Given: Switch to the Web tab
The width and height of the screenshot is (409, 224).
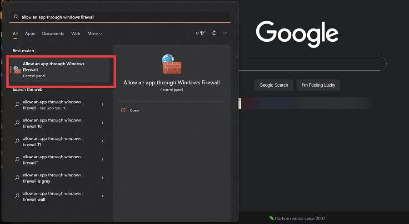Looking at the screenshot, I should [x=75, y=34].
